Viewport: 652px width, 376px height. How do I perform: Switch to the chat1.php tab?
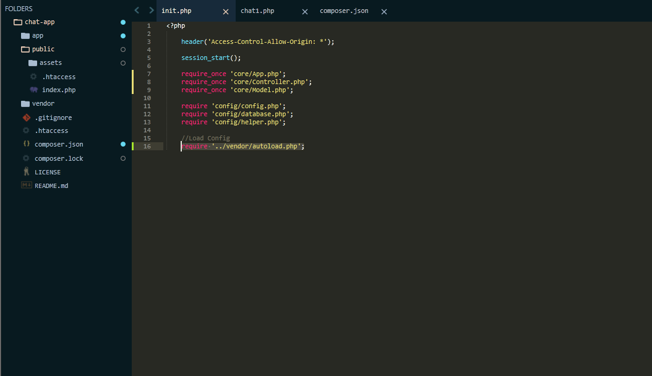[x=257, y=11]
